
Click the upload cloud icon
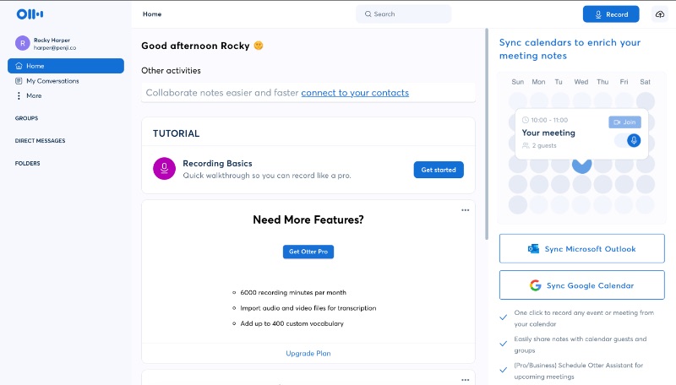point(660,14)
